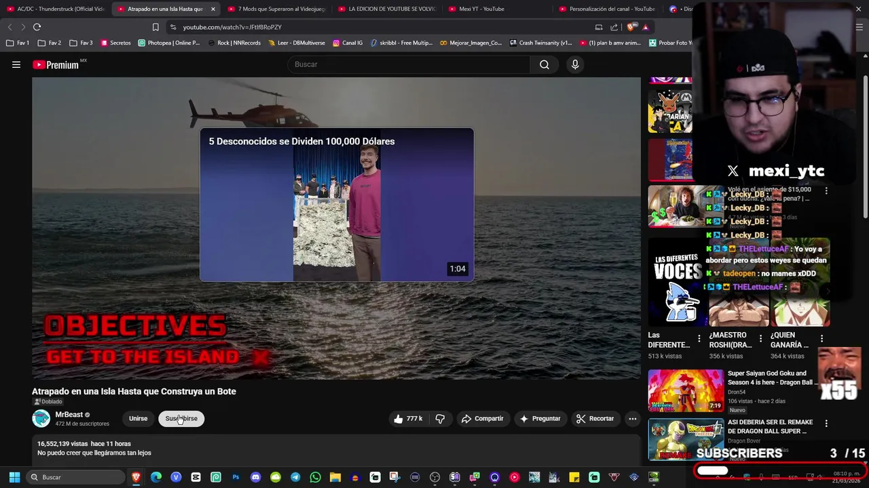
Task: Open Rock | NNRecords bookmark
Action: tap(234, 43)
